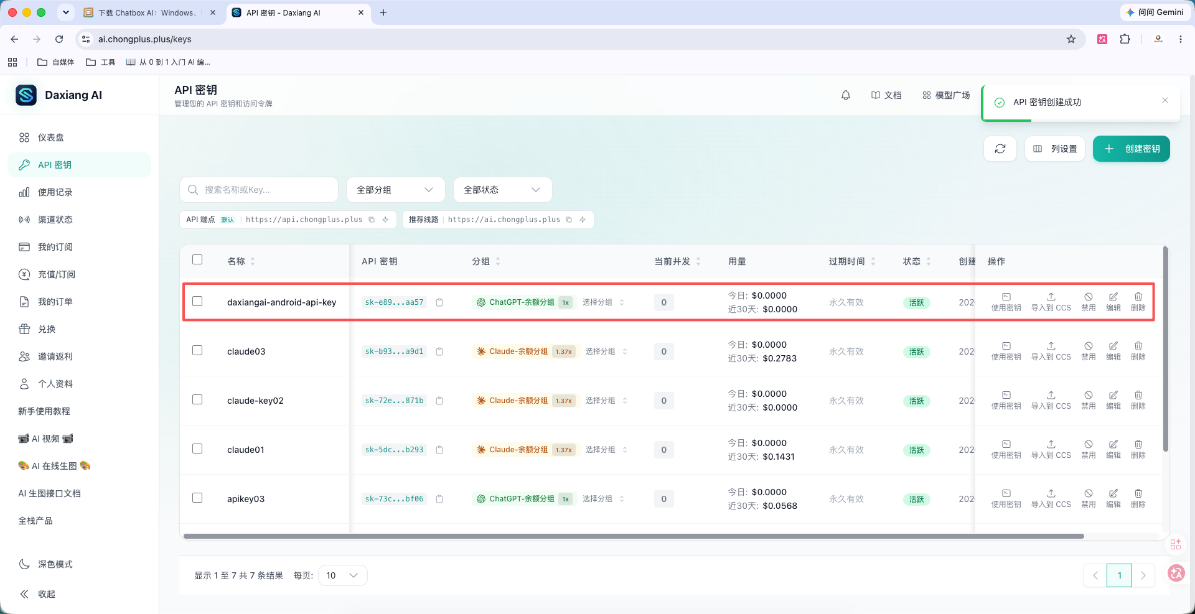Disable the claude-key02 key

[1088, 400]
